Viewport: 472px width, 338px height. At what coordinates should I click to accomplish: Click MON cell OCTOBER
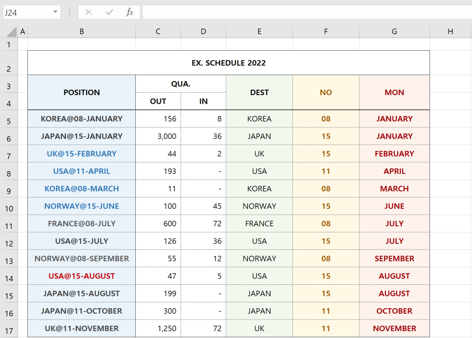click(x=394, y=311)
